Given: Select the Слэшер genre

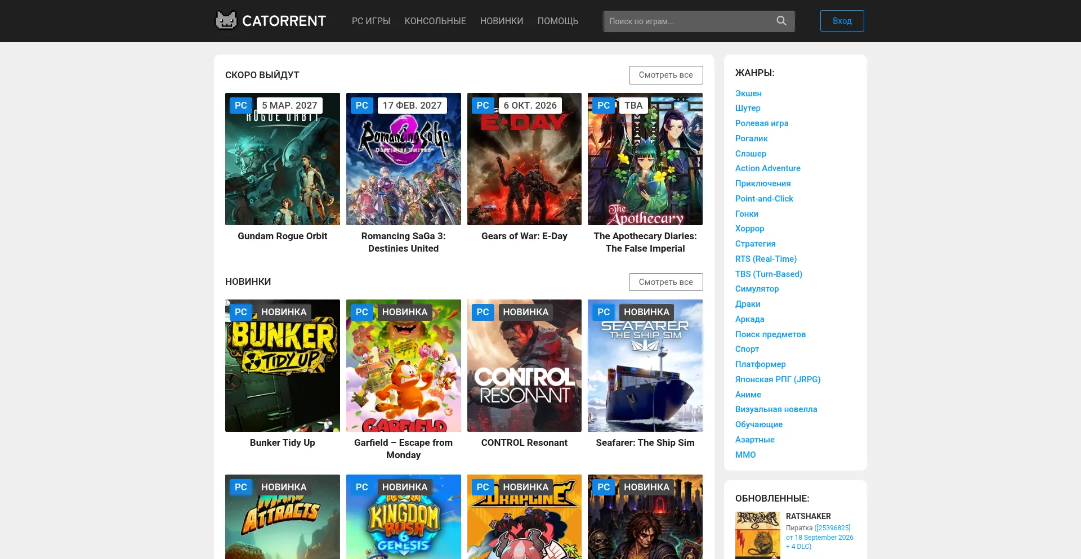Looking at the screenshot, I should (751, 154).
